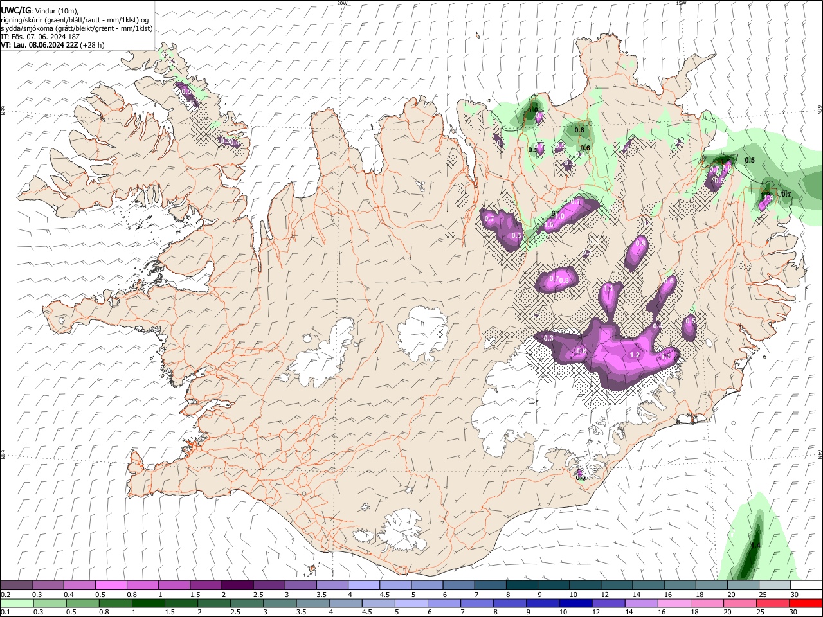Click the '12' label under the snow legend
823x617 pixels.
tap(605, 595)
